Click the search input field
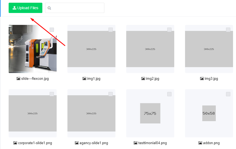This screenshot has height=149, width=236. coord(75,8)
